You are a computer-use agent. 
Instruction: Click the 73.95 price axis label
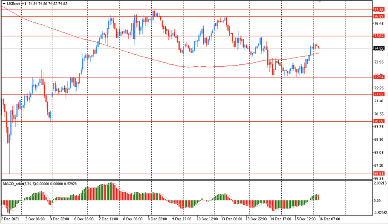coord(378,62)
